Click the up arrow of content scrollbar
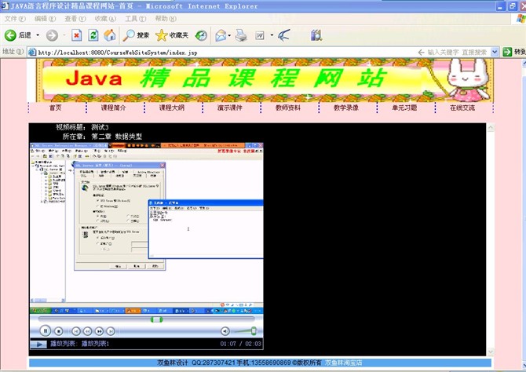This screenshot has width=526, height=372. pyautogui.click(x=491, y=128)
